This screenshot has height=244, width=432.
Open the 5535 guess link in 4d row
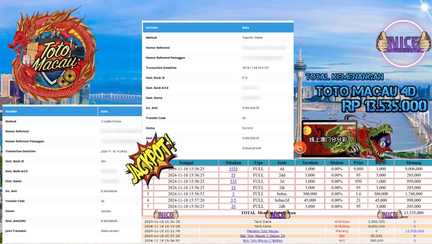coord(233,169)
